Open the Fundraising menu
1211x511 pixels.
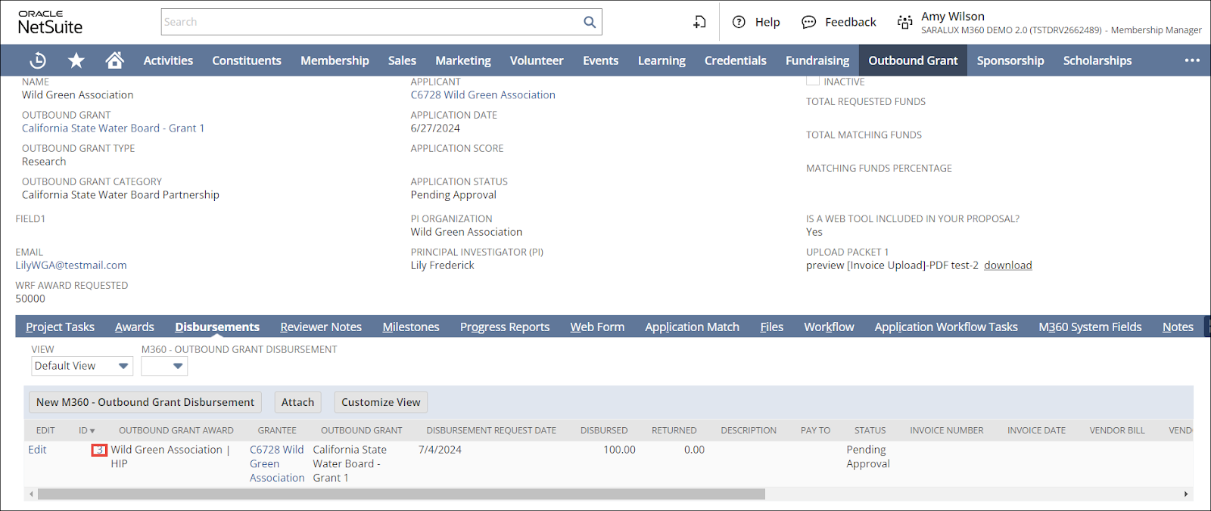point(817,60)
